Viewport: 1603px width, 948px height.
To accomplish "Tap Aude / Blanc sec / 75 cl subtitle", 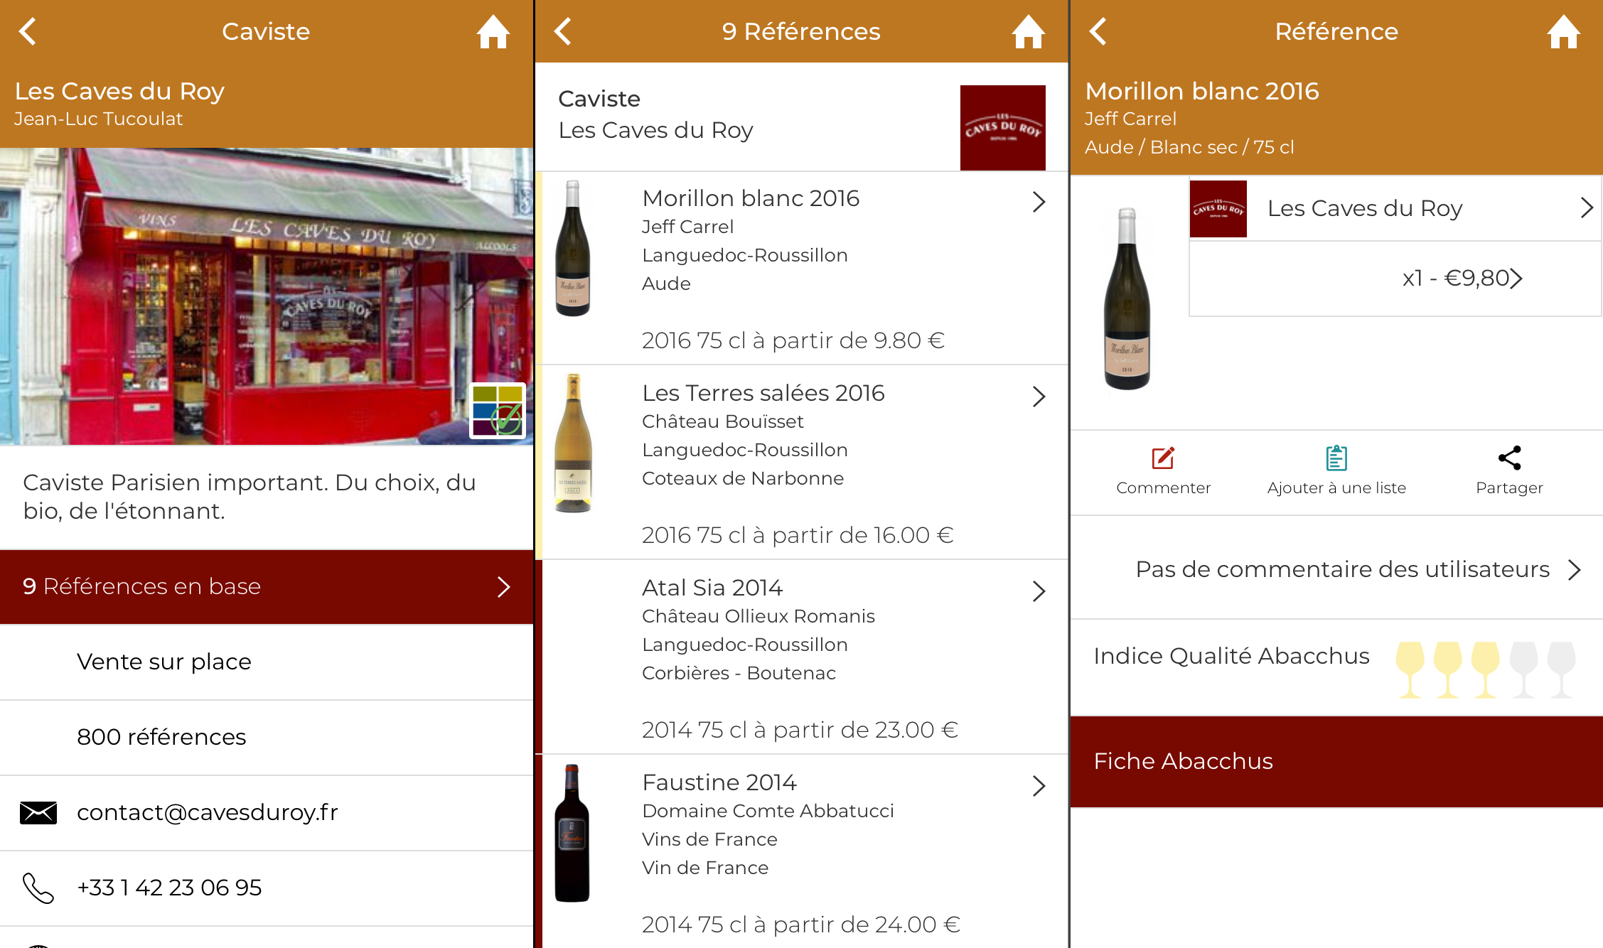I will [x=1189, y=147].
